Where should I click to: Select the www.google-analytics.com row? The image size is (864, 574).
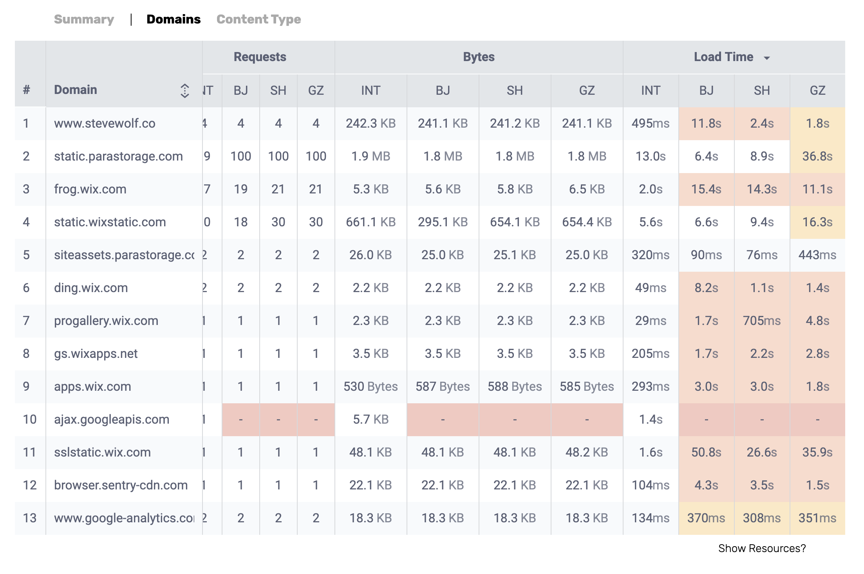coord(124,518)
